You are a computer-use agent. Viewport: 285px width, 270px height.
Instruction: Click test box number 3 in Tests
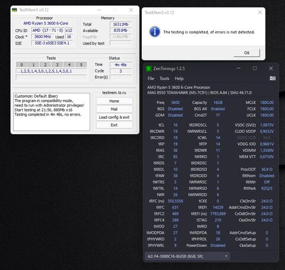click(x=57, y=65)
